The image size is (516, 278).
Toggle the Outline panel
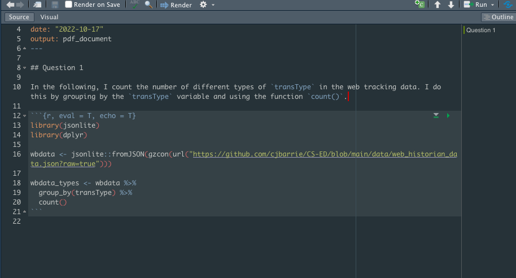tap(498, 17)
